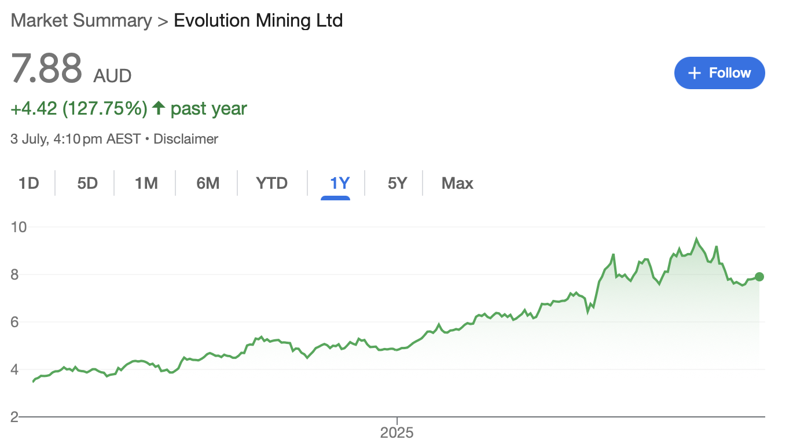Select the 5D time range tab
This screenshot has height=447, width=793.
(x=87, y=184)
